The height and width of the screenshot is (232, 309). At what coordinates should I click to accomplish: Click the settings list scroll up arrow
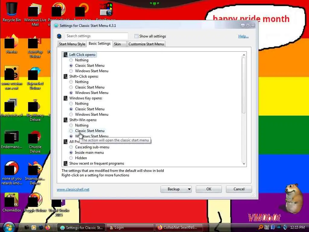point(244,55)
